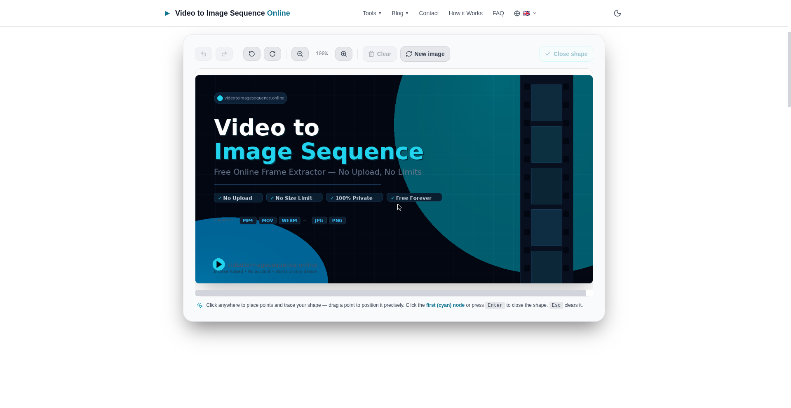
Task: Rotate image counter-clockwise
Action: click(x=252, y=54)
